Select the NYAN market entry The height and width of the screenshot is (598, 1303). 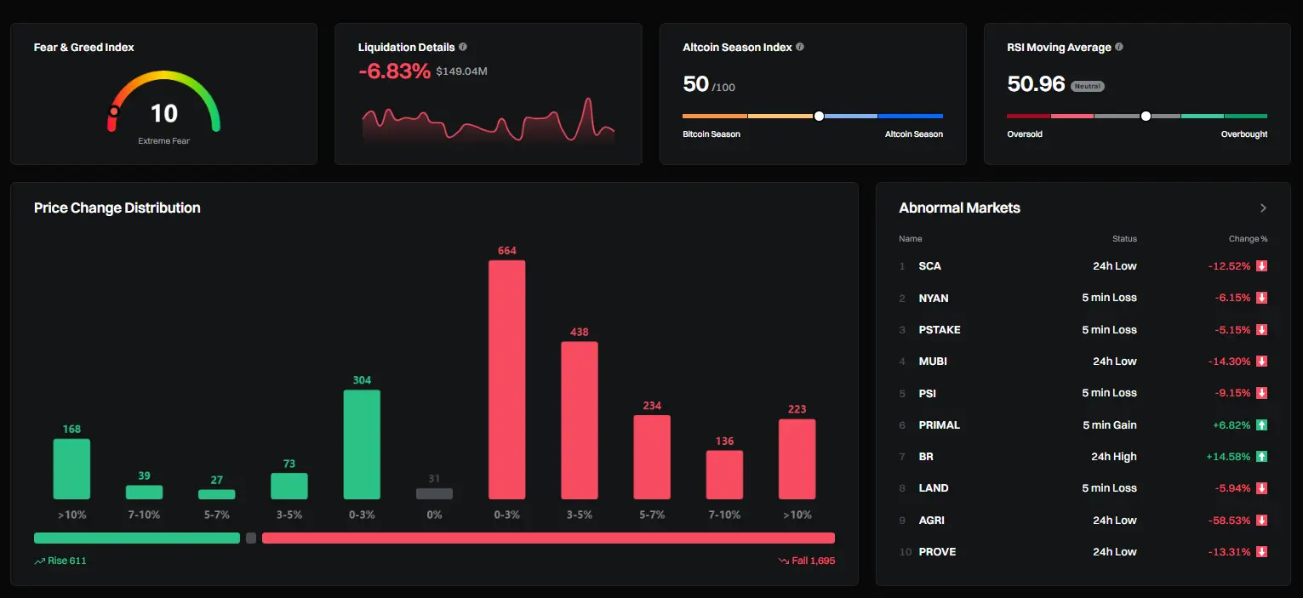pyautogui.click(x=1083, y=298)
